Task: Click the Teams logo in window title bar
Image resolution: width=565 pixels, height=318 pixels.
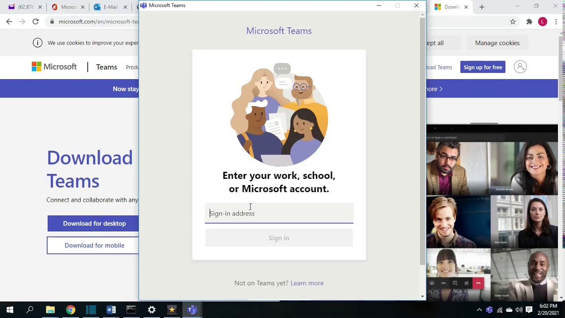Action: coord(143,5)
